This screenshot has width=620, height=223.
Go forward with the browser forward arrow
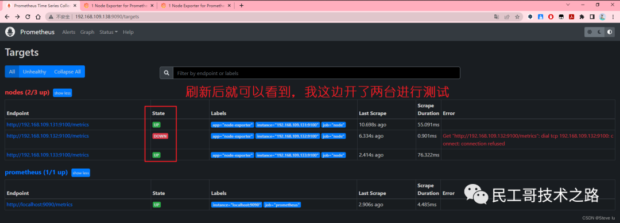coord(17,17)
